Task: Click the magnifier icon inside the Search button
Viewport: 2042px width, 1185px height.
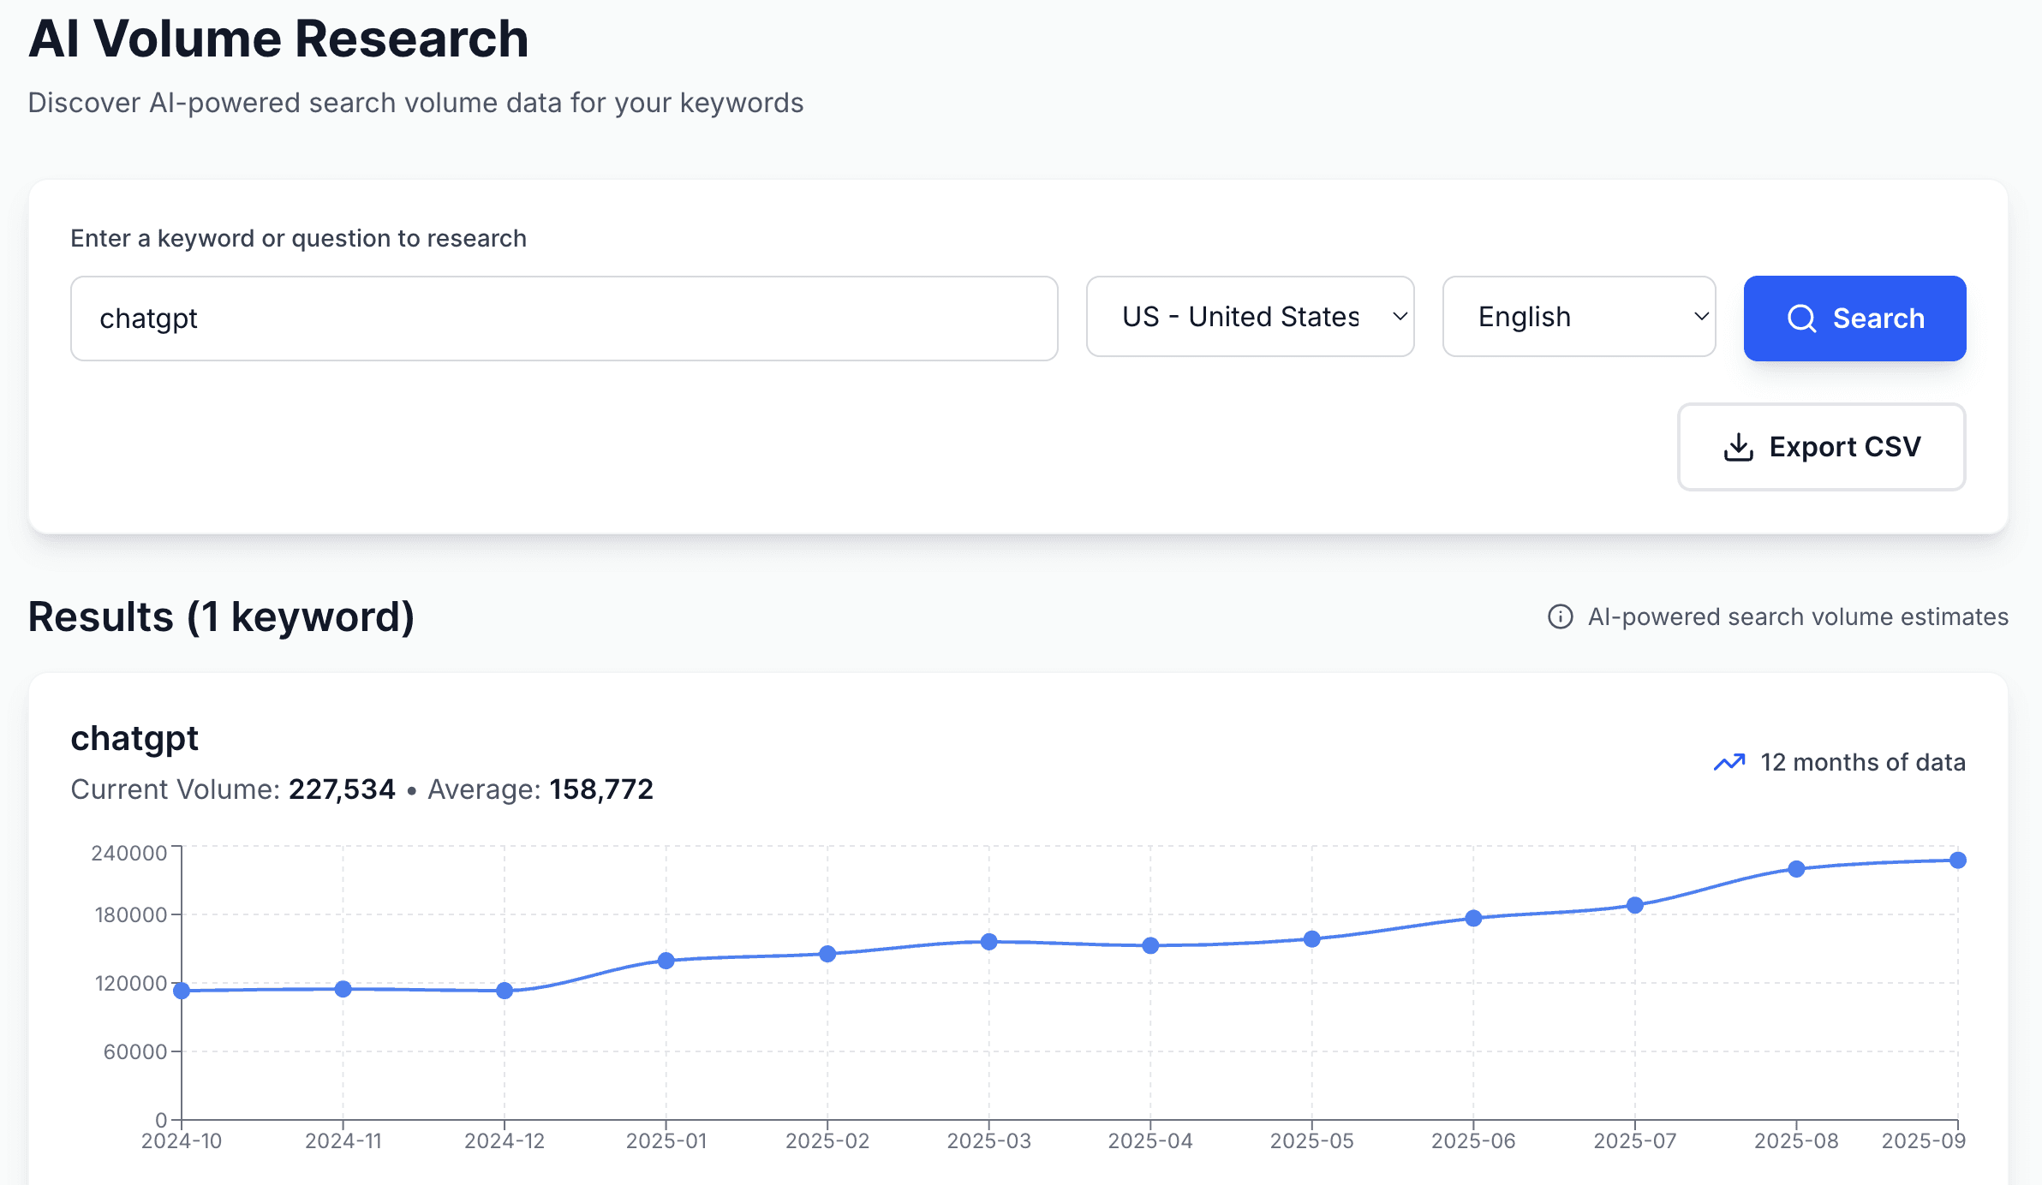Action: tap(1803, 318)
